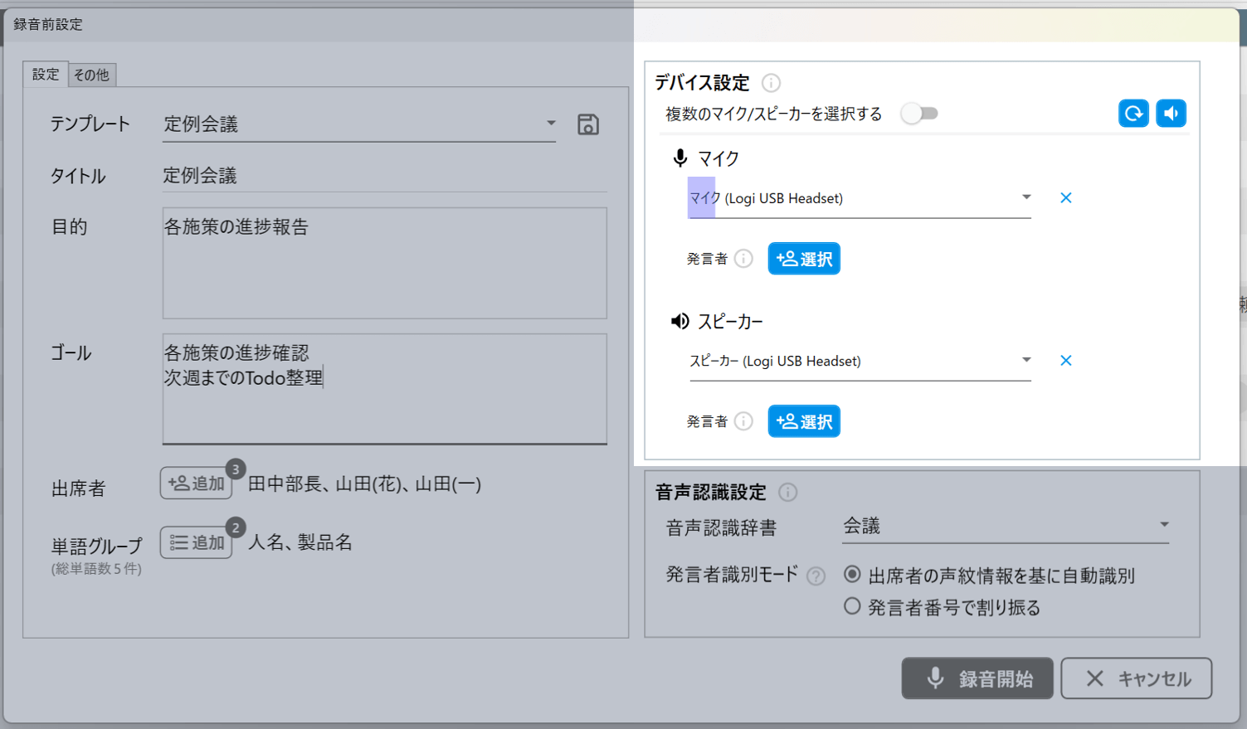This screenshot has width=1247, height=729.
Task: Click the refresh devices icon button
Action: point(1133,114)
